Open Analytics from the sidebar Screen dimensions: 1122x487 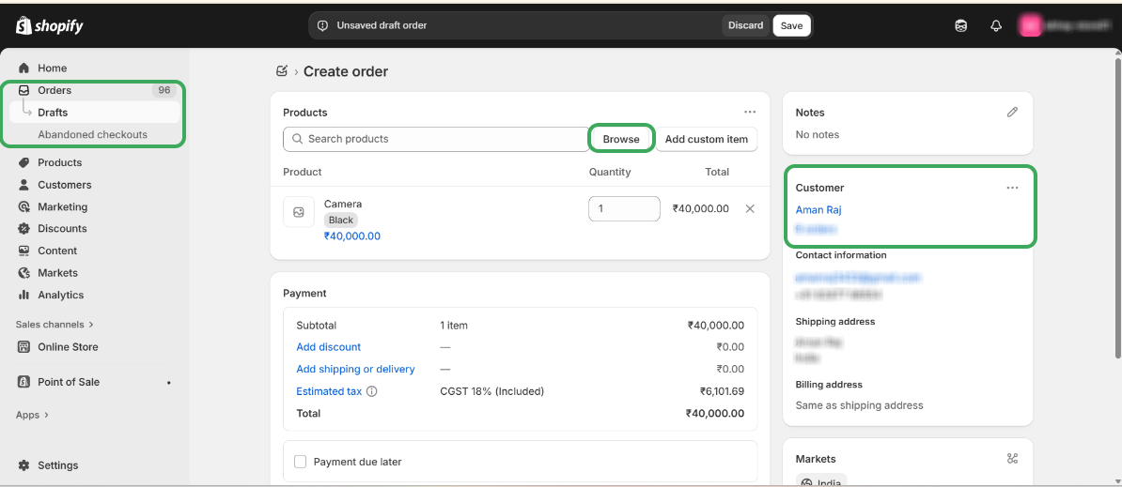click(x=60, y=295)
